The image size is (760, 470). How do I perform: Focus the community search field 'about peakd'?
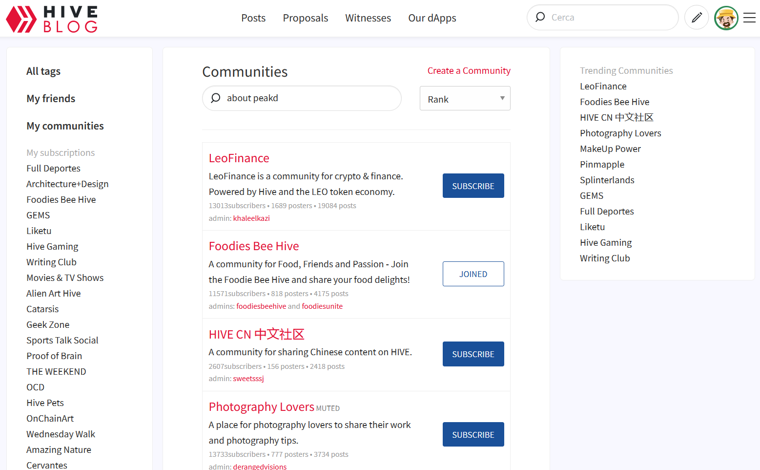302,98
